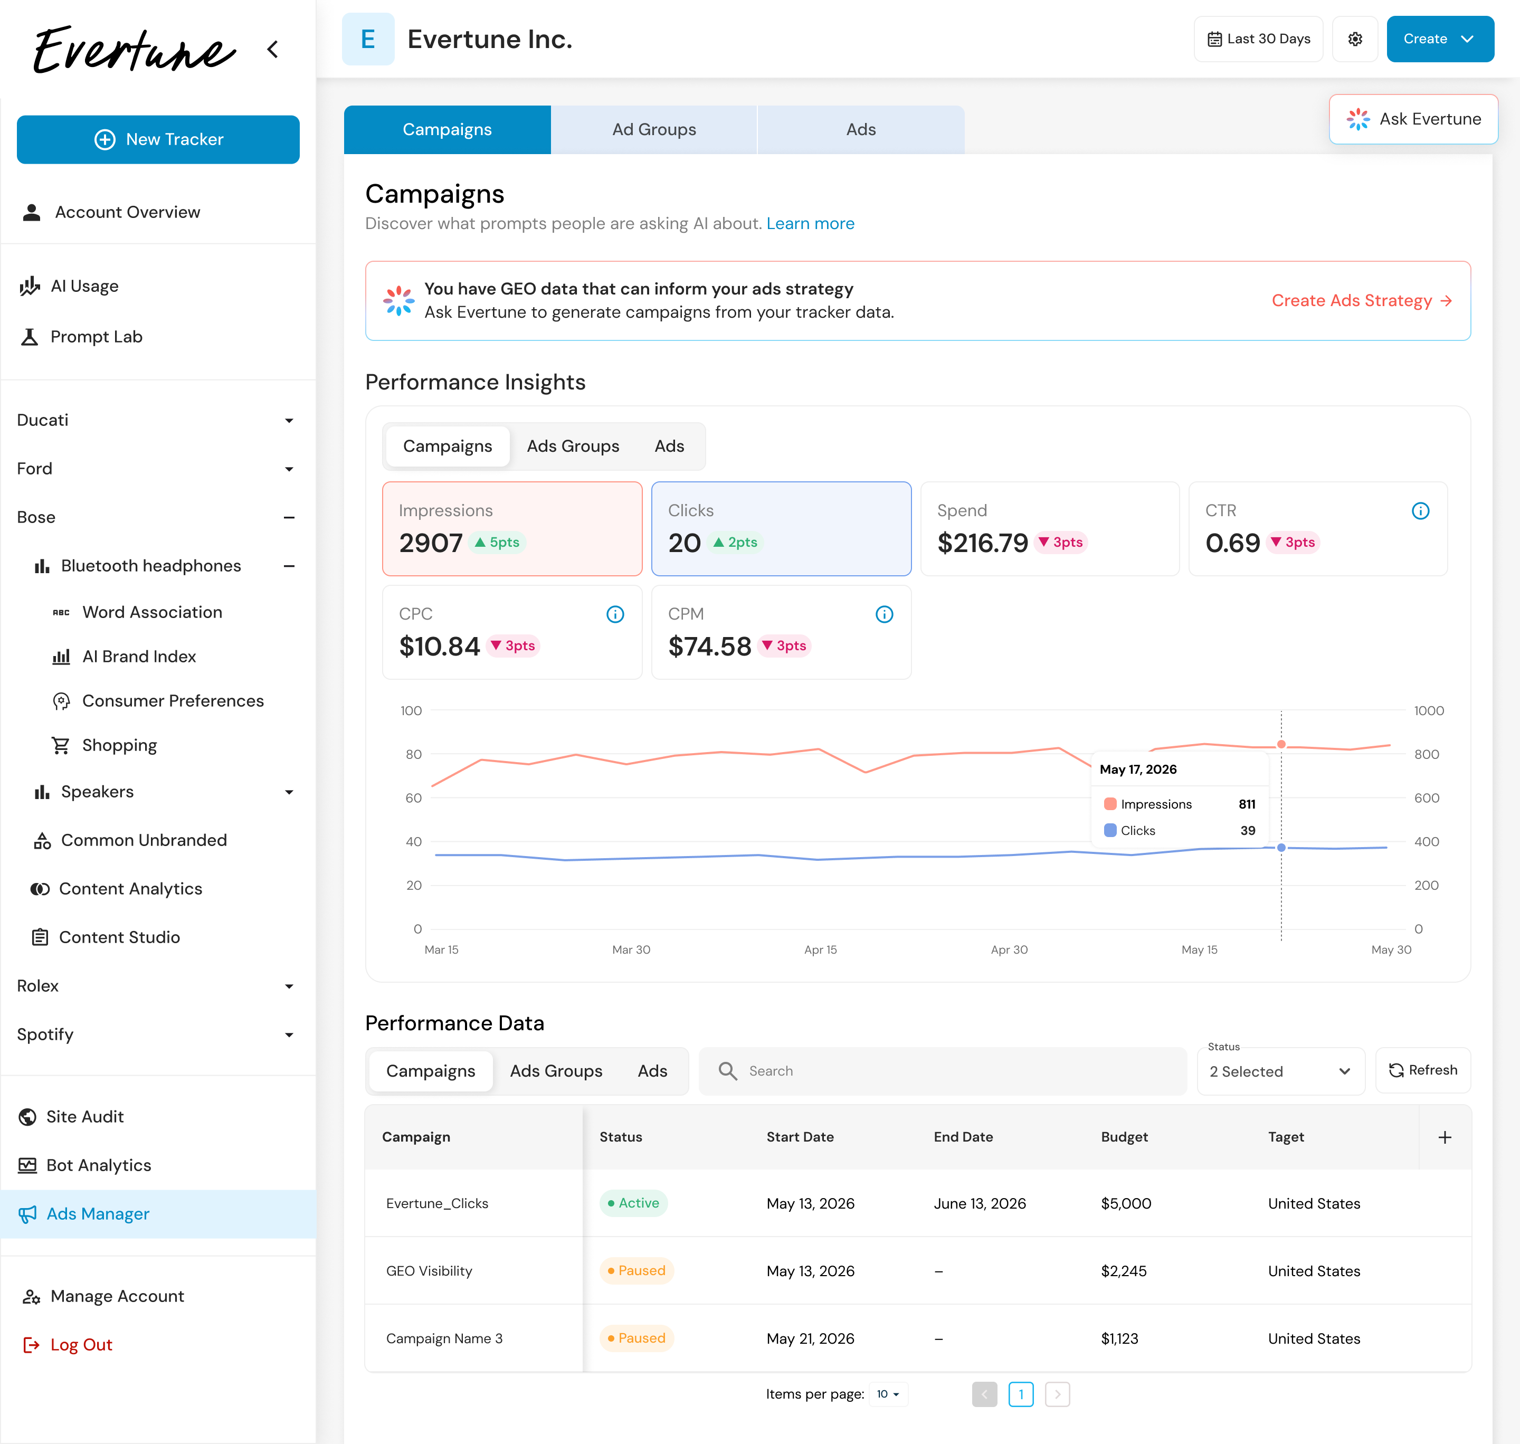
Task: Switch to the Ad Groups top tab
Action: (654, 129)
